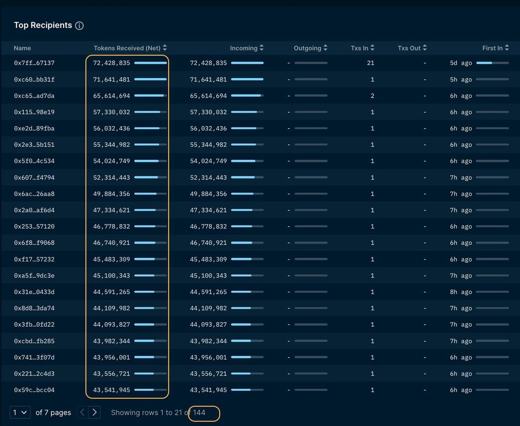The height and width of the screenshot is (426, 520).
Task: Go to previous page arrow
Action: tap(82, 413)
